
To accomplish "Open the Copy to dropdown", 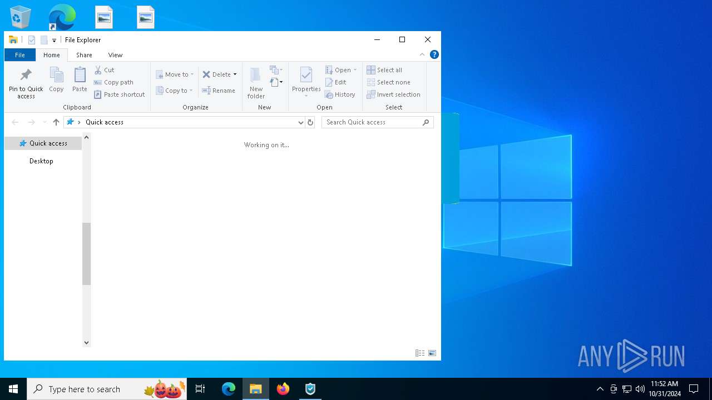I will pyautogui.click(x=175, y=91).
